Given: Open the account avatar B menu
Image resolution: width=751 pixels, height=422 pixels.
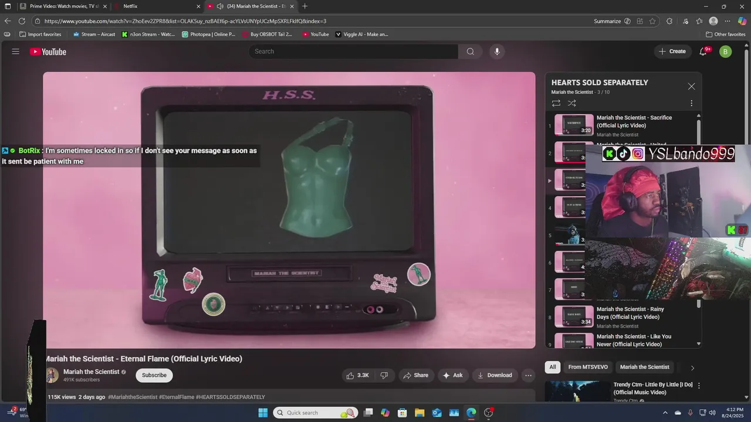Looking at the screenshot, I should [x=725, y=52].
